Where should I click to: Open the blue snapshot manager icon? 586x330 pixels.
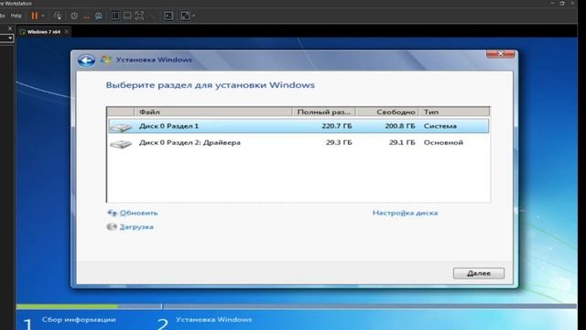99,16
